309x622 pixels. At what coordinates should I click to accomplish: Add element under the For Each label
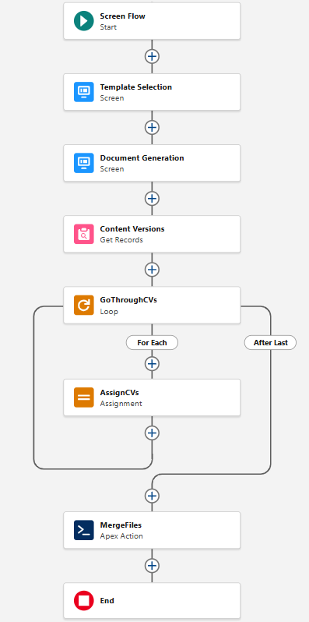coord(152,363)
